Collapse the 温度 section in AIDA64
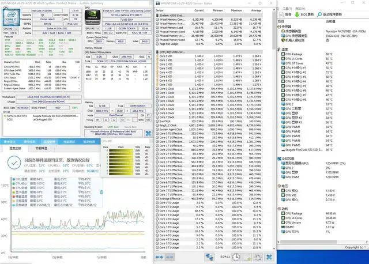The image size is (369, 264). coord(279,50)
